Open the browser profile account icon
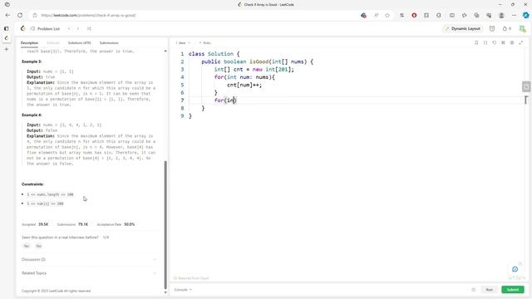This screenshot has width=532, height=299. [501, 15]
